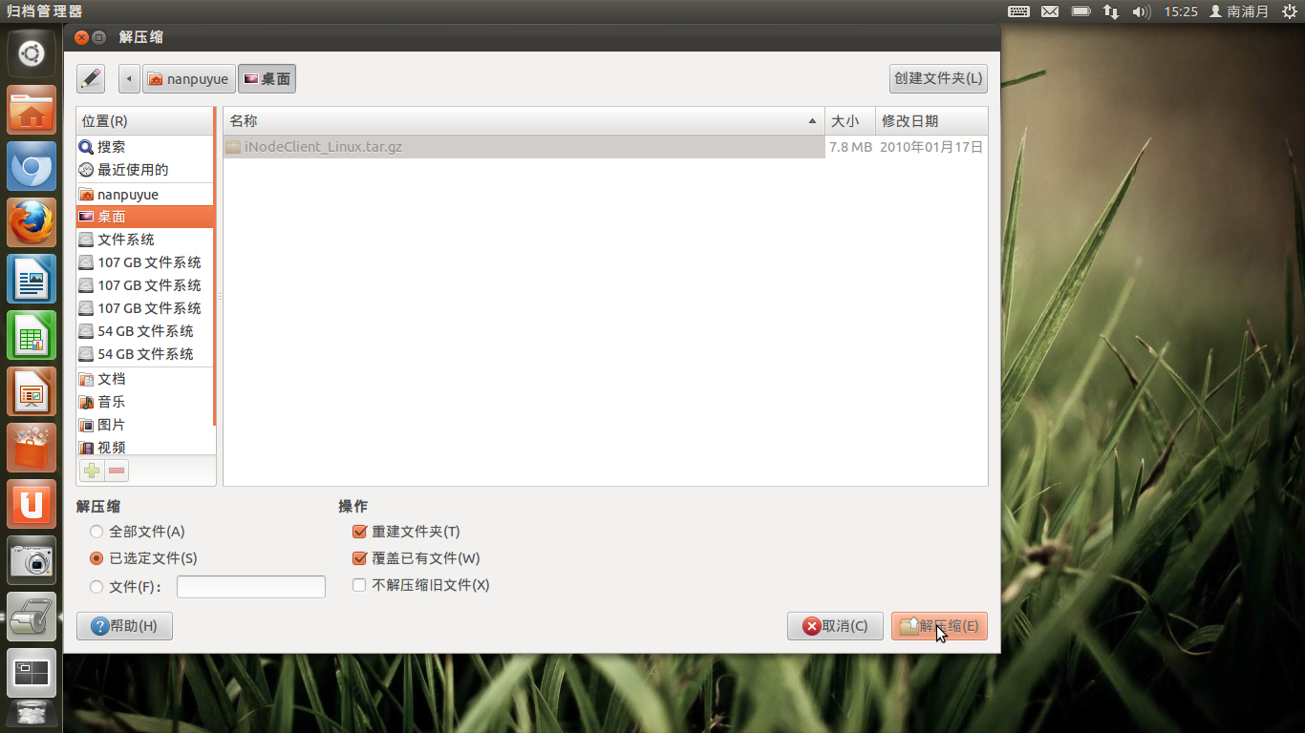Sort by the 名称 column header
Screen dimensions: 1305x733
coord(524,121)
